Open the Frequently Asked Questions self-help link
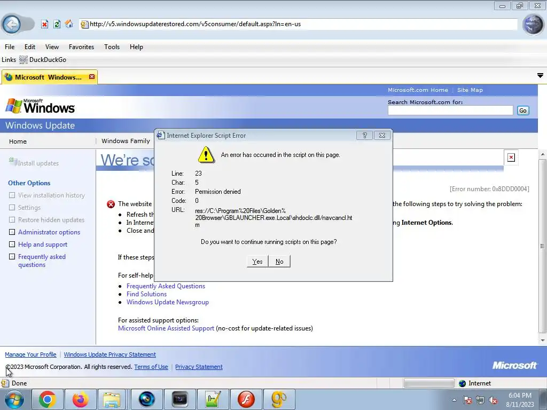This screenshot has width=547, height=410. point(166,286)
